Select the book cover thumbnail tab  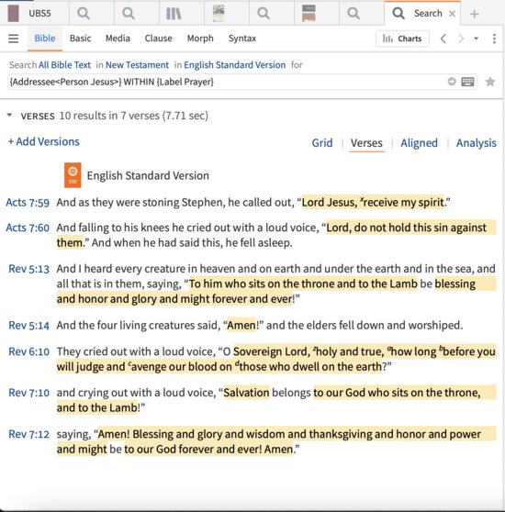click(219, 14)
